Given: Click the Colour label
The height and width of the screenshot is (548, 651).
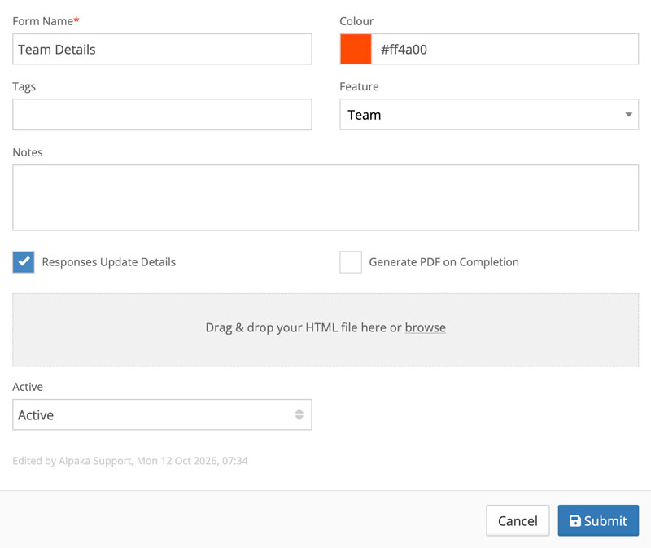Looking at the screenshot, I should click(356, 21).
